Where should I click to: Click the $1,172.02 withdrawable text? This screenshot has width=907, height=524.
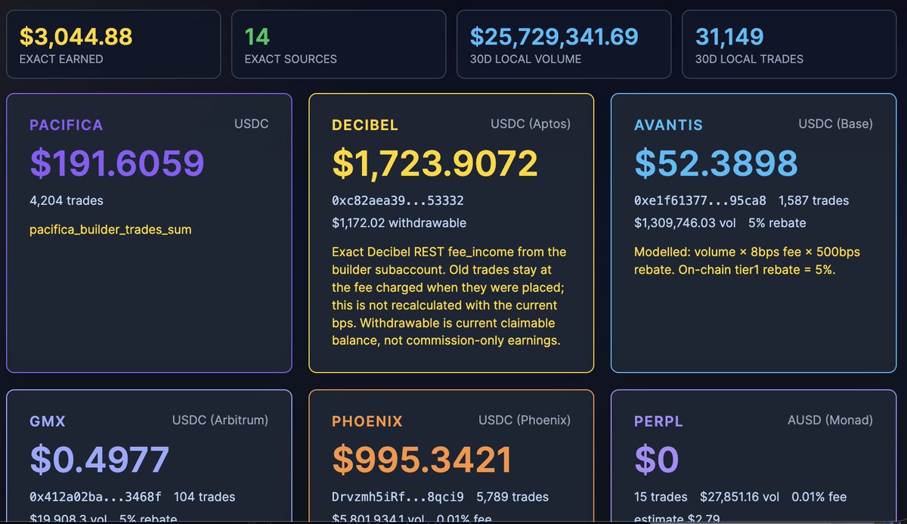coord(399,223)
